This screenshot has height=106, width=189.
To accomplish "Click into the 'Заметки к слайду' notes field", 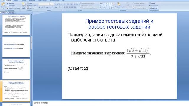I will [x=111, y=103].
